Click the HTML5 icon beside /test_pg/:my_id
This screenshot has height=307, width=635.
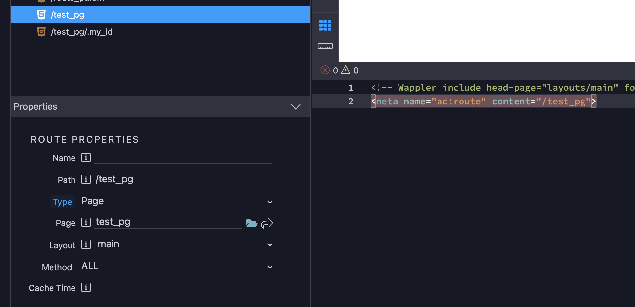[41, 31]
